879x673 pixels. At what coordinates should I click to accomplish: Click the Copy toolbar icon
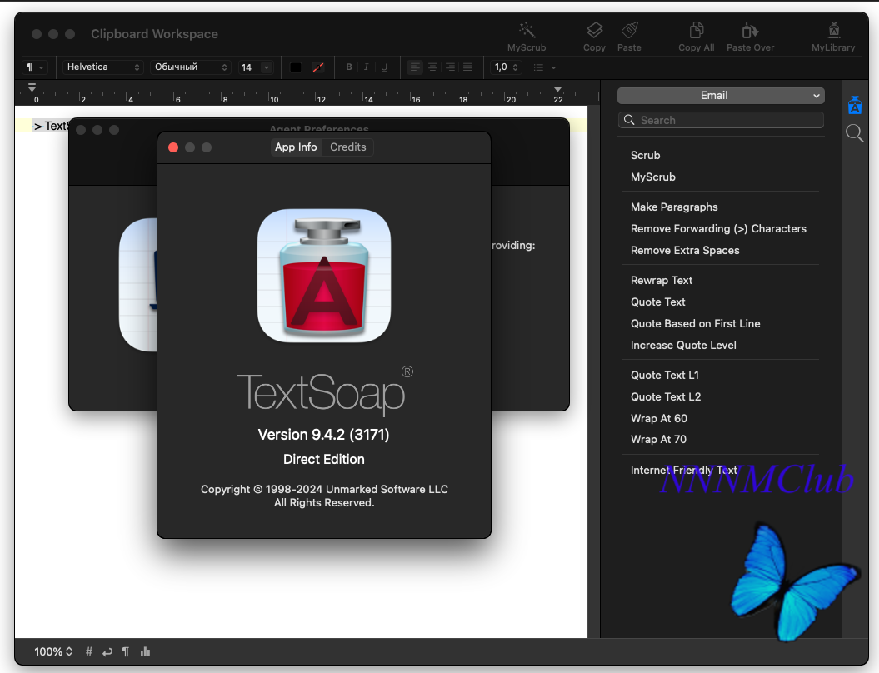point(594,30)
